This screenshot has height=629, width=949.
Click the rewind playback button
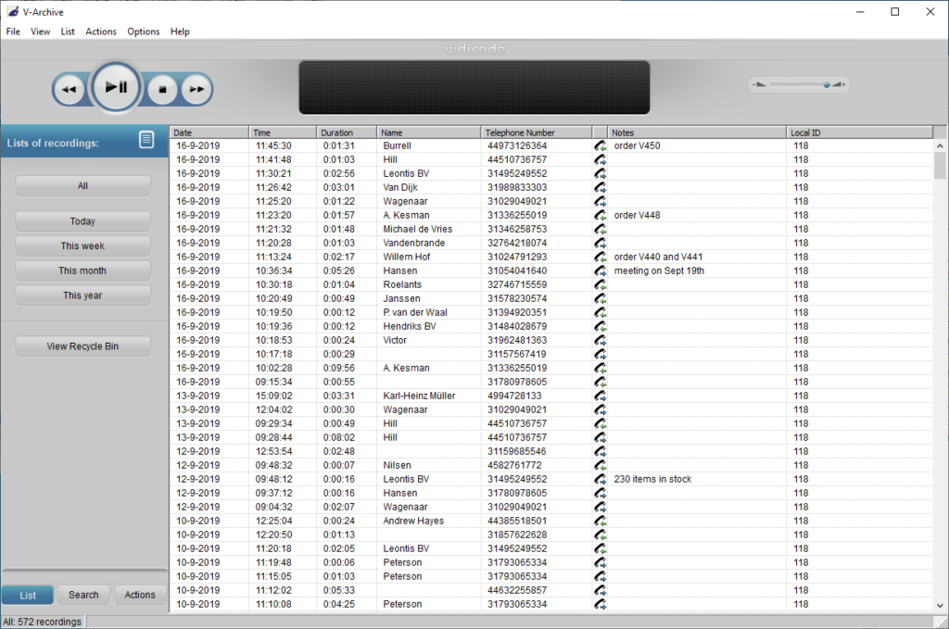69,90
